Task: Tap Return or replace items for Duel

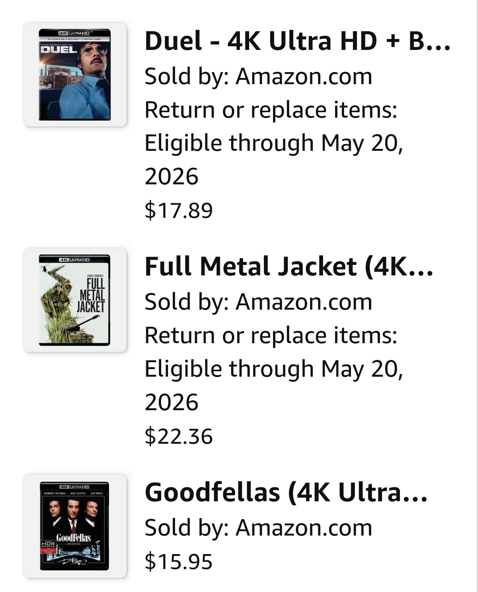Action: point(271,110)
